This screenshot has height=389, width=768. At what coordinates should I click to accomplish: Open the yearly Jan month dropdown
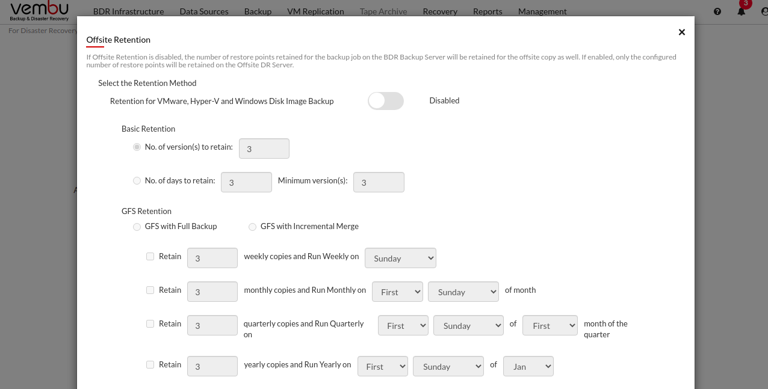coord(529,366)
